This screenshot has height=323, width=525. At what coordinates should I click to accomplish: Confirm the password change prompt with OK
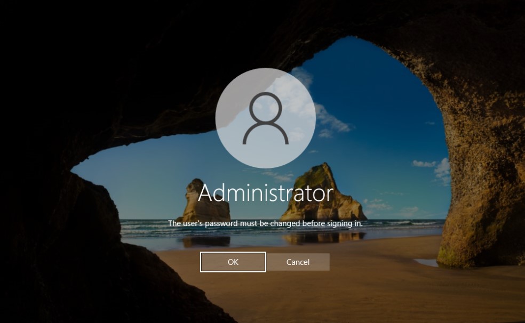233,262
